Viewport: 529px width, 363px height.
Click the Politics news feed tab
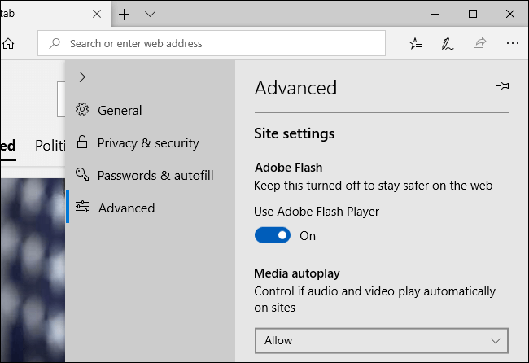(x=50, y=146)
